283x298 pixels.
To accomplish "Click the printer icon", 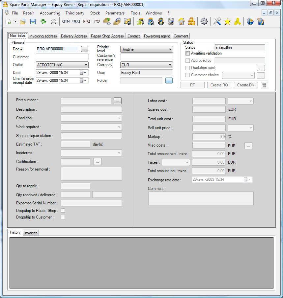I will pyautogui.click(x=53, y=21).
